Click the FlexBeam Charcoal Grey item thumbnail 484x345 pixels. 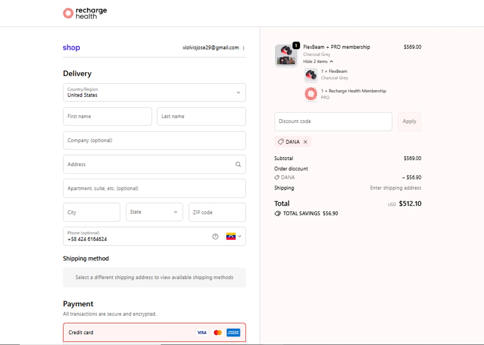[311, 75]
